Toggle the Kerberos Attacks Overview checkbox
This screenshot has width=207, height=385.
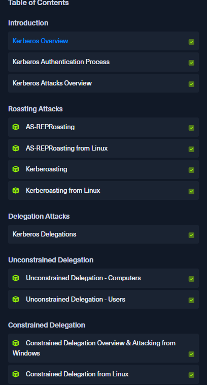tap(191, 84)
